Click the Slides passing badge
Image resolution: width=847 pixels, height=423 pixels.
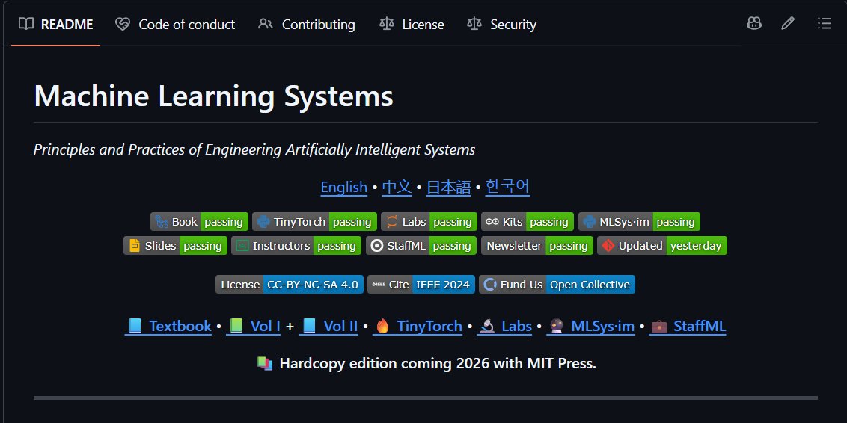pyautogui.click(x=175, y=245)
